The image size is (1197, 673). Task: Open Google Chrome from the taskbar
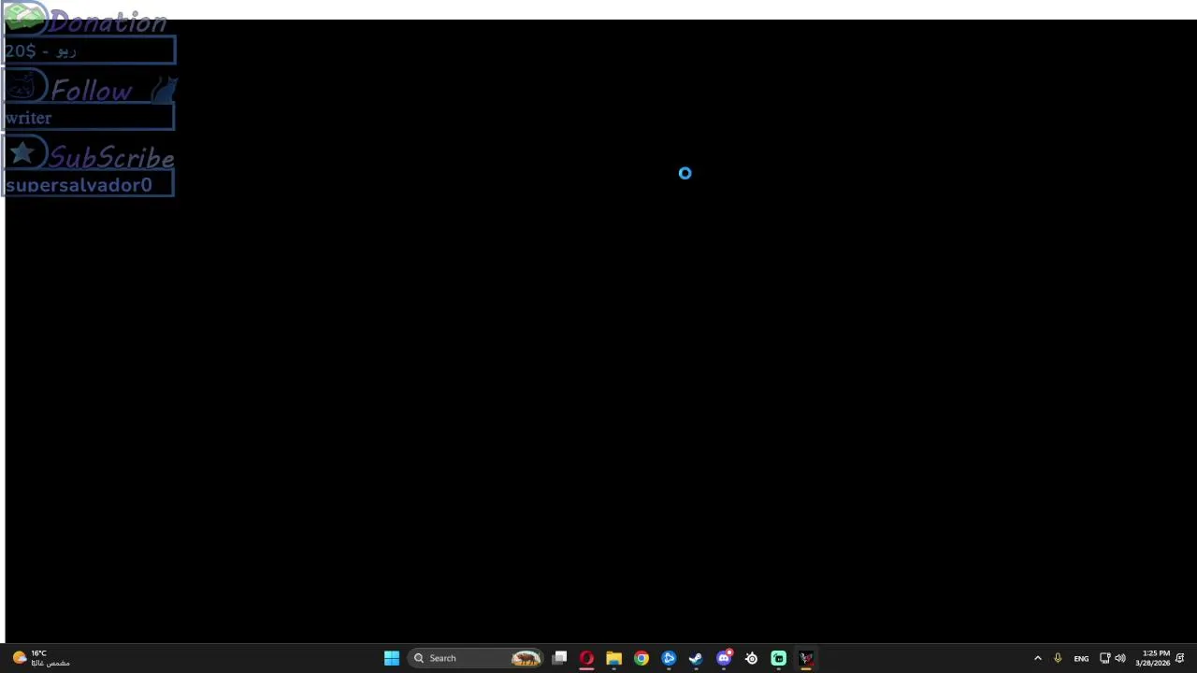click(x=642, y=658)
